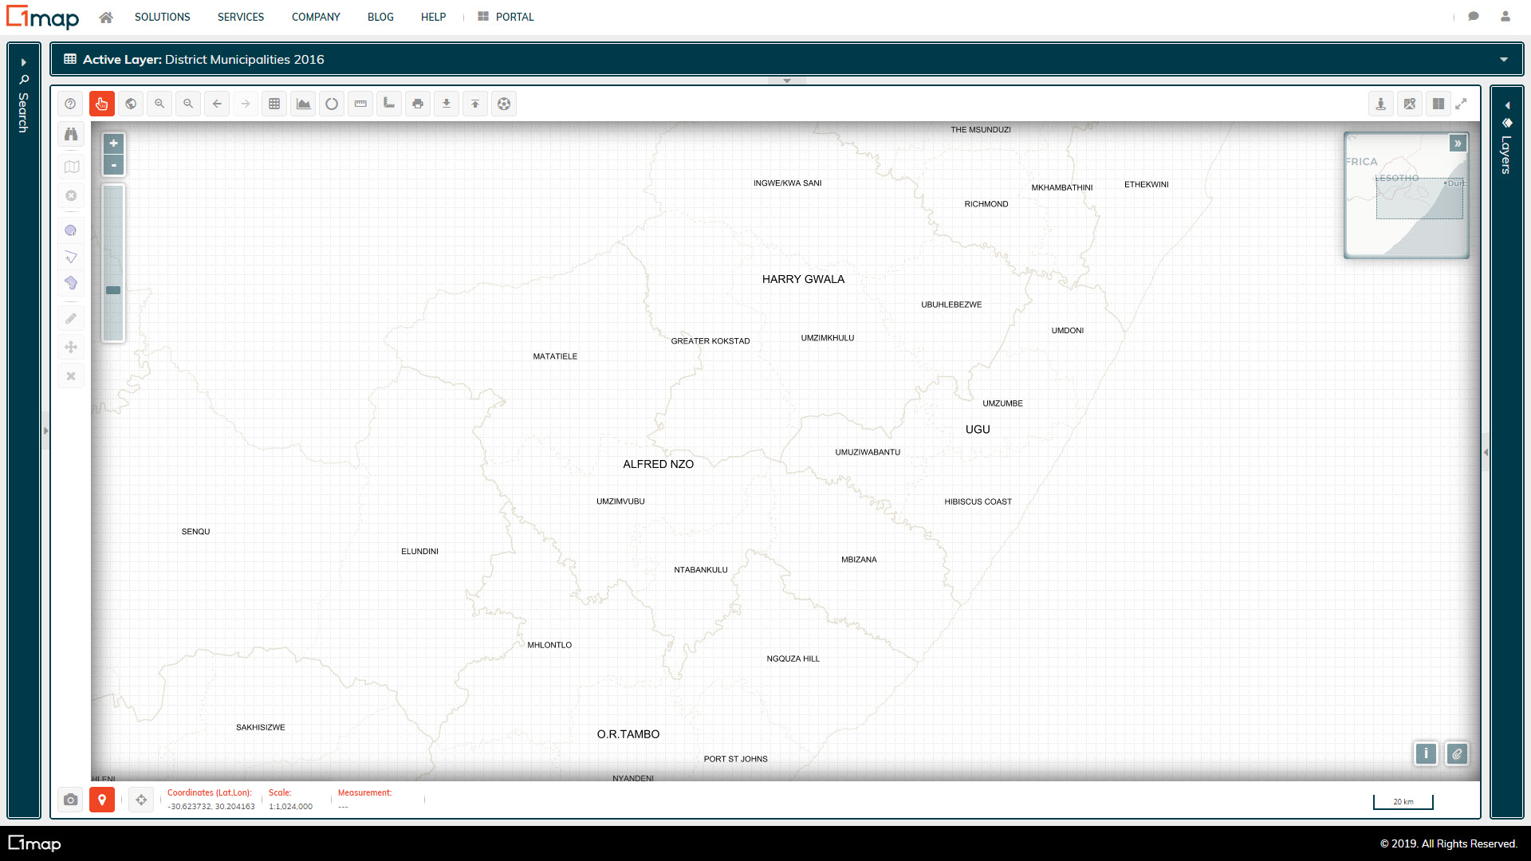
Task: Click the download icon in toolbar
Action: tap(447, 104)
